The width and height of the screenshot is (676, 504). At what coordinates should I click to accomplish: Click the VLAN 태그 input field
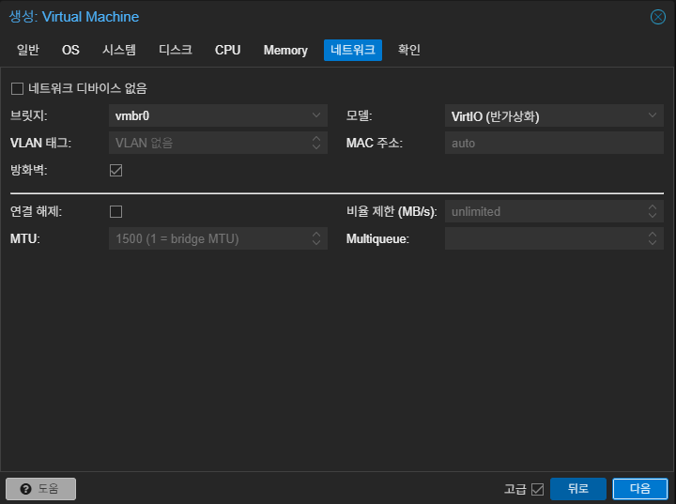point(209,143)
